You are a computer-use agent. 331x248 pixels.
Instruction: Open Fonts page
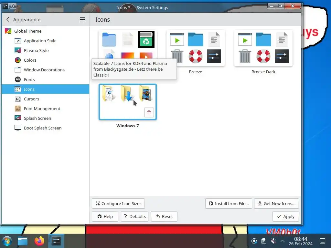point(45,79)
